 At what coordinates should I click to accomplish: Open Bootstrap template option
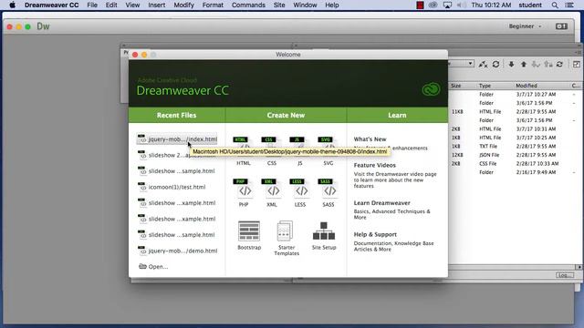point(249,235)
